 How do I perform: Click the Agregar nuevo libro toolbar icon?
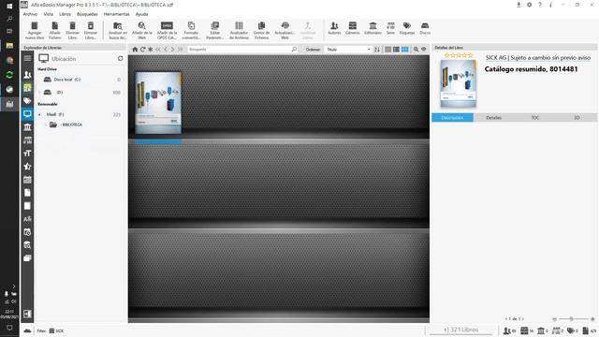click(x=35, y=30)
